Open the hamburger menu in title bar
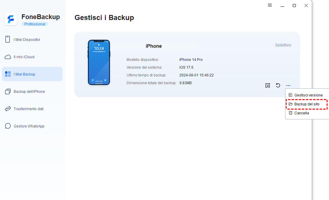 click(270, 5)
